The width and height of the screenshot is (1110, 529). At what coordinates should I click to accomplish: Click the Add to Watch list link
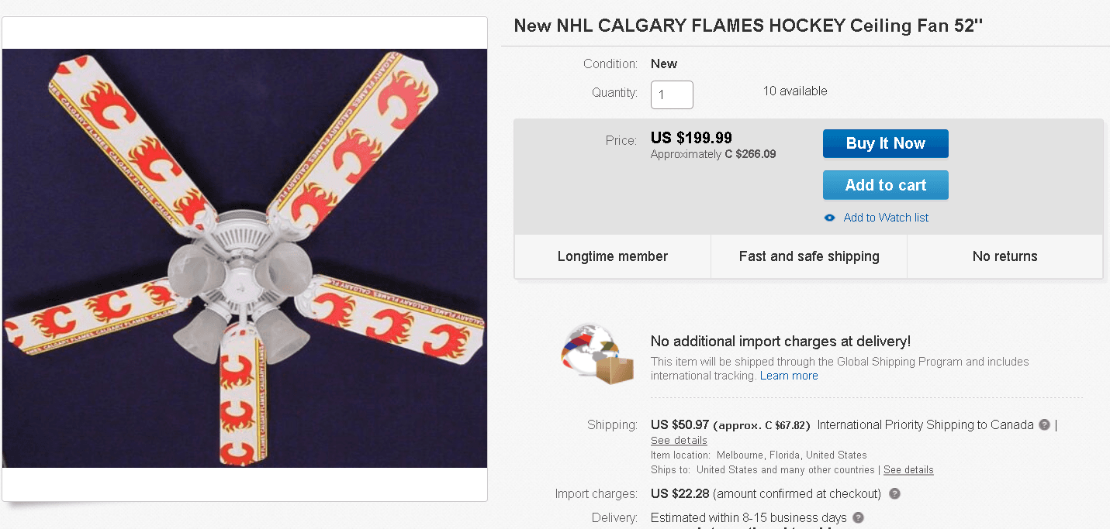coord(886,218)
